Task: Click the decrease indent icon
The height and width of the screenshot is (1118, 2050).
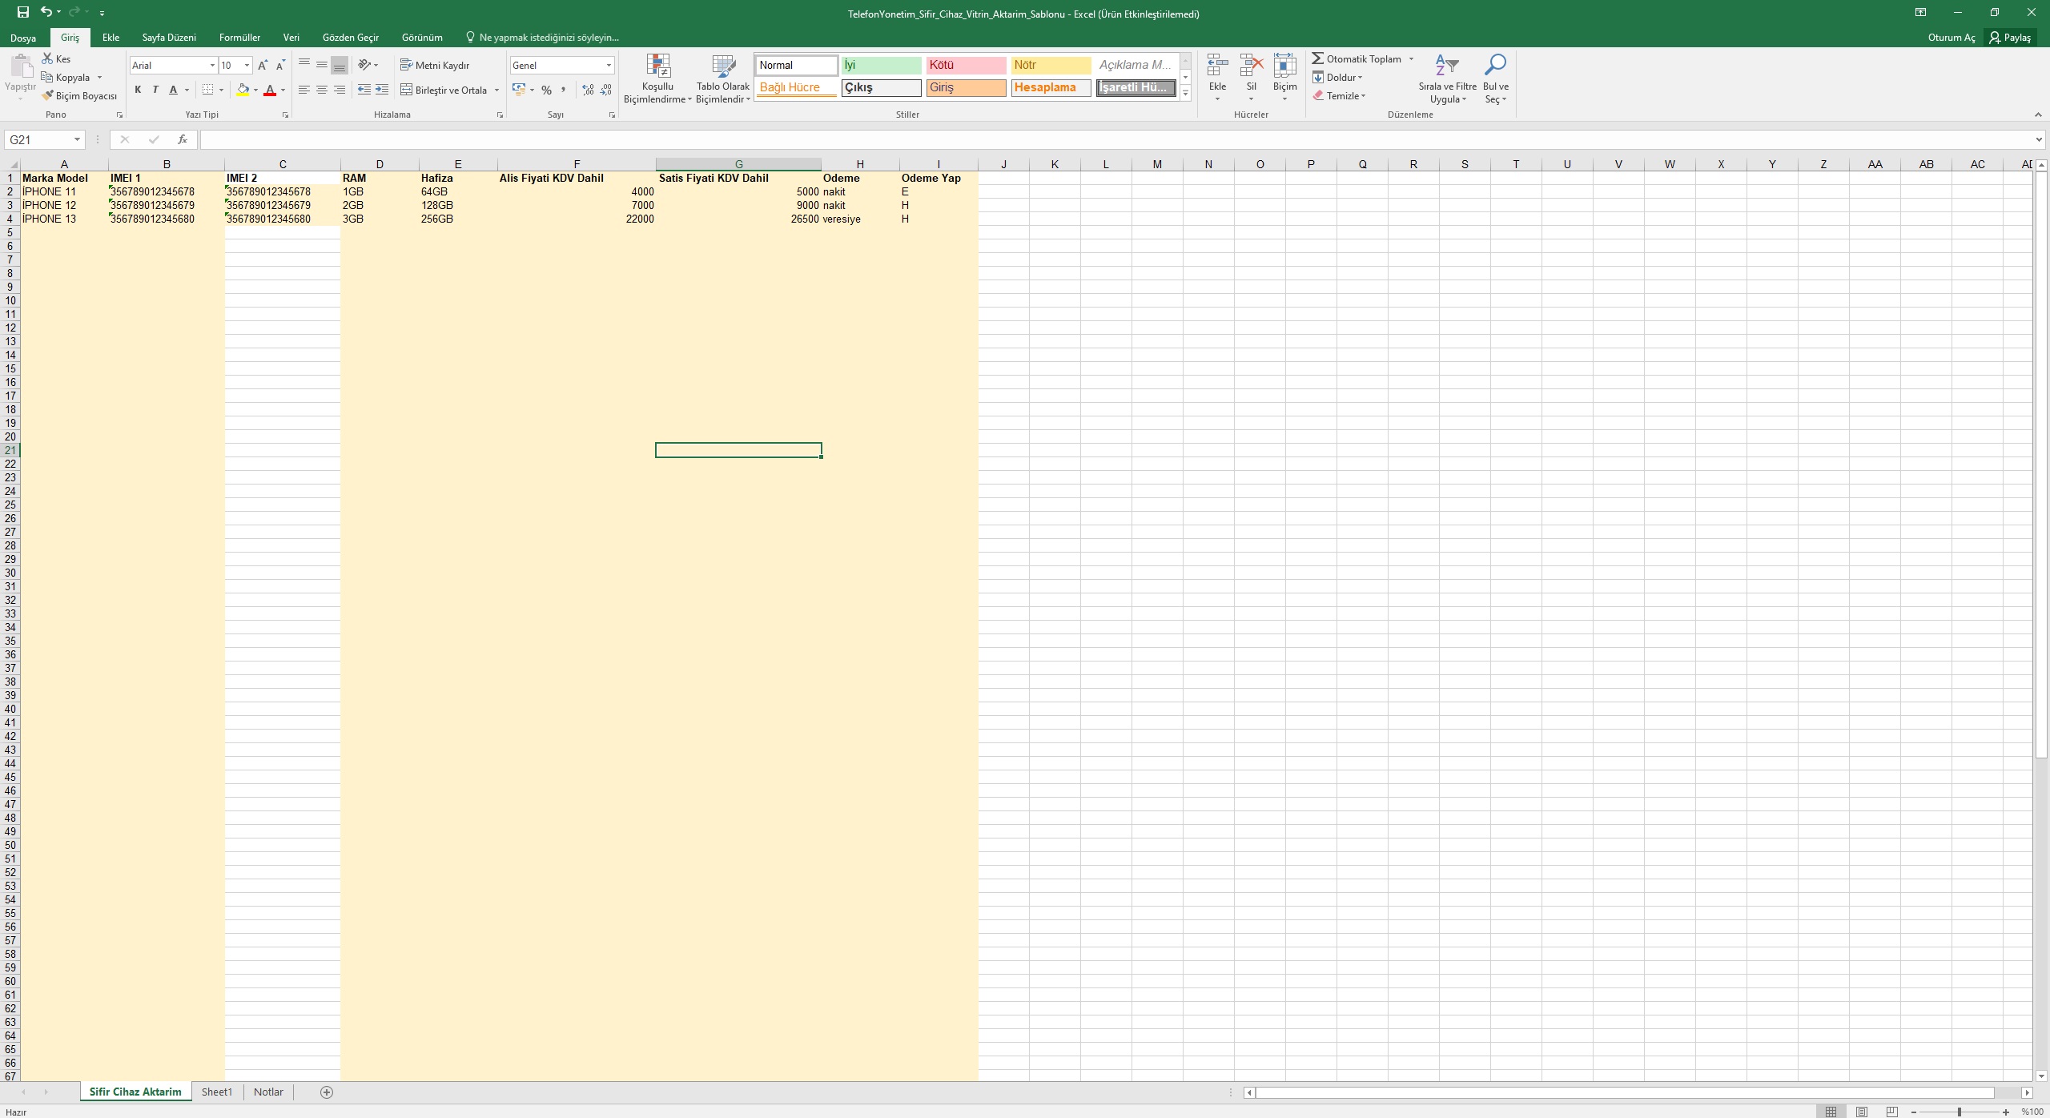Action: (364, 90)
